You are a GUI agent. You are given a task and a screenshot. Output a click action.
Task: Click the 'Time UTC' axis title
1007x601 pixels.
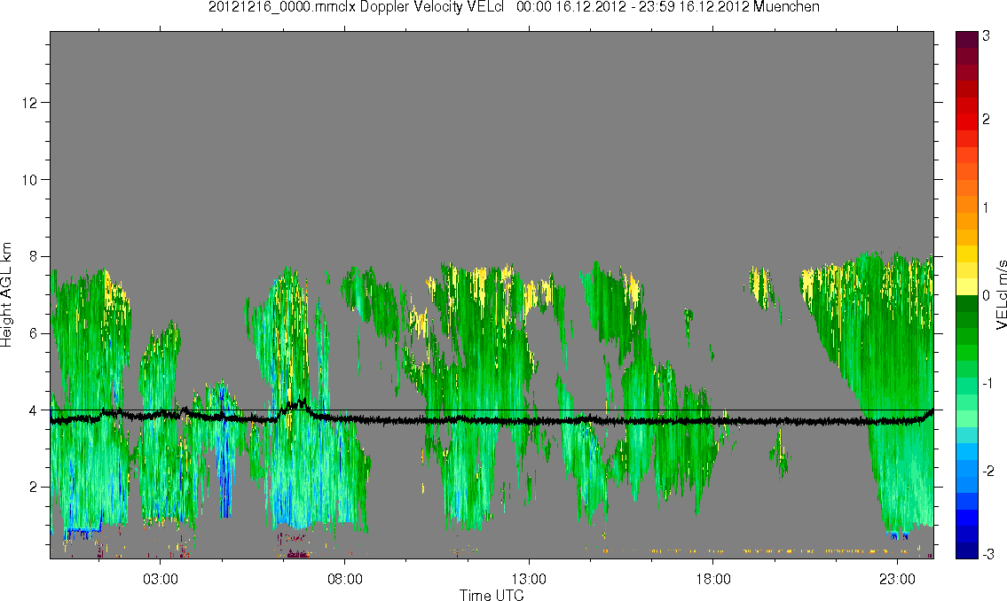click(x=492, y=595)
